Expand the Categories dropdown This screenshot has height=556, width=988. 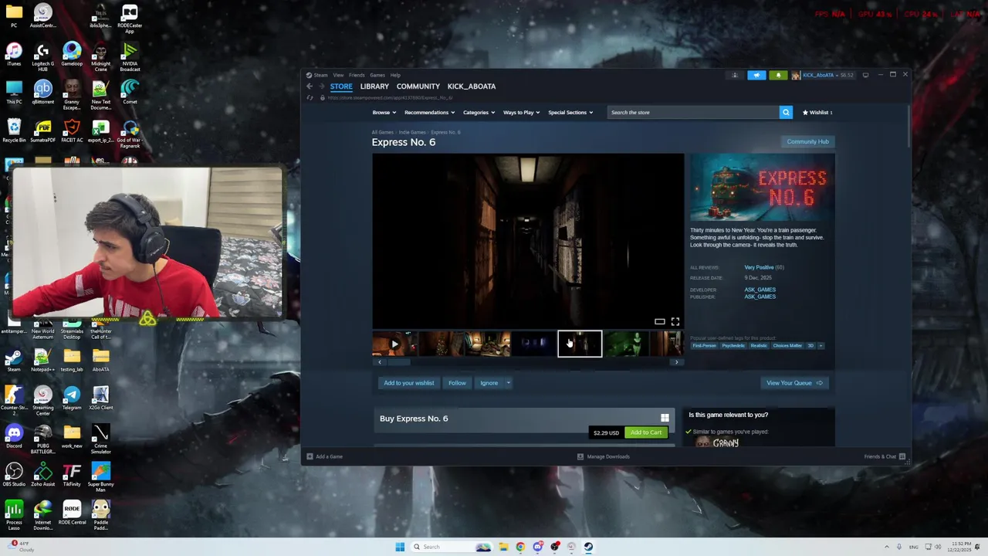pyautogui.click(x=479, y=113)
